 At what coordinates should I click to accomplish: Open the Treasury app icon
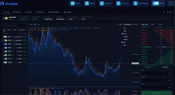pyautogui.click(x=118, y=3)
